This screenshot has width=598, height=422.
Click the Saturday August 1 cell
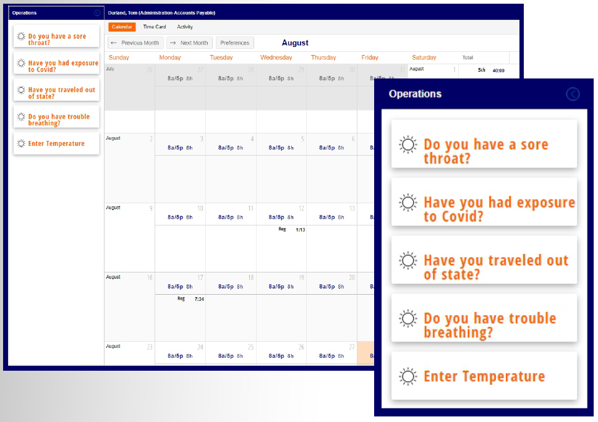coord(433,71)
